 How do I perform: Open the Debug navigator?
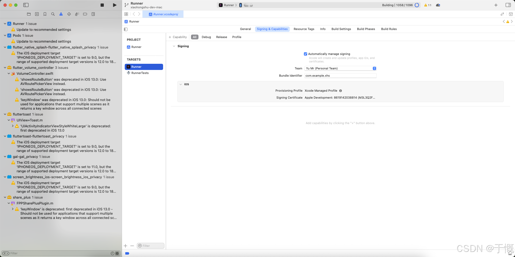[x=77, y=14]
